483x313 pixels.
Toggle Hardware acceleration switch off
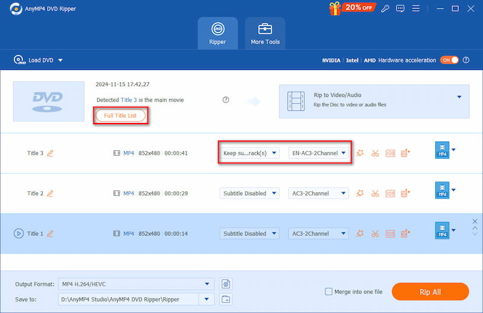coord(449,60)
